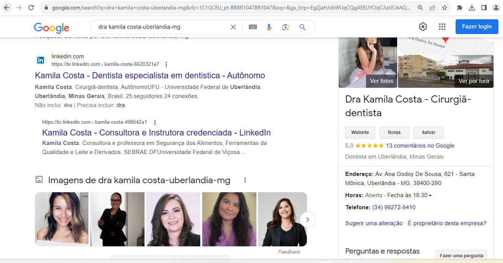Click the blue magnifier search icon

(x=302, y=27)
